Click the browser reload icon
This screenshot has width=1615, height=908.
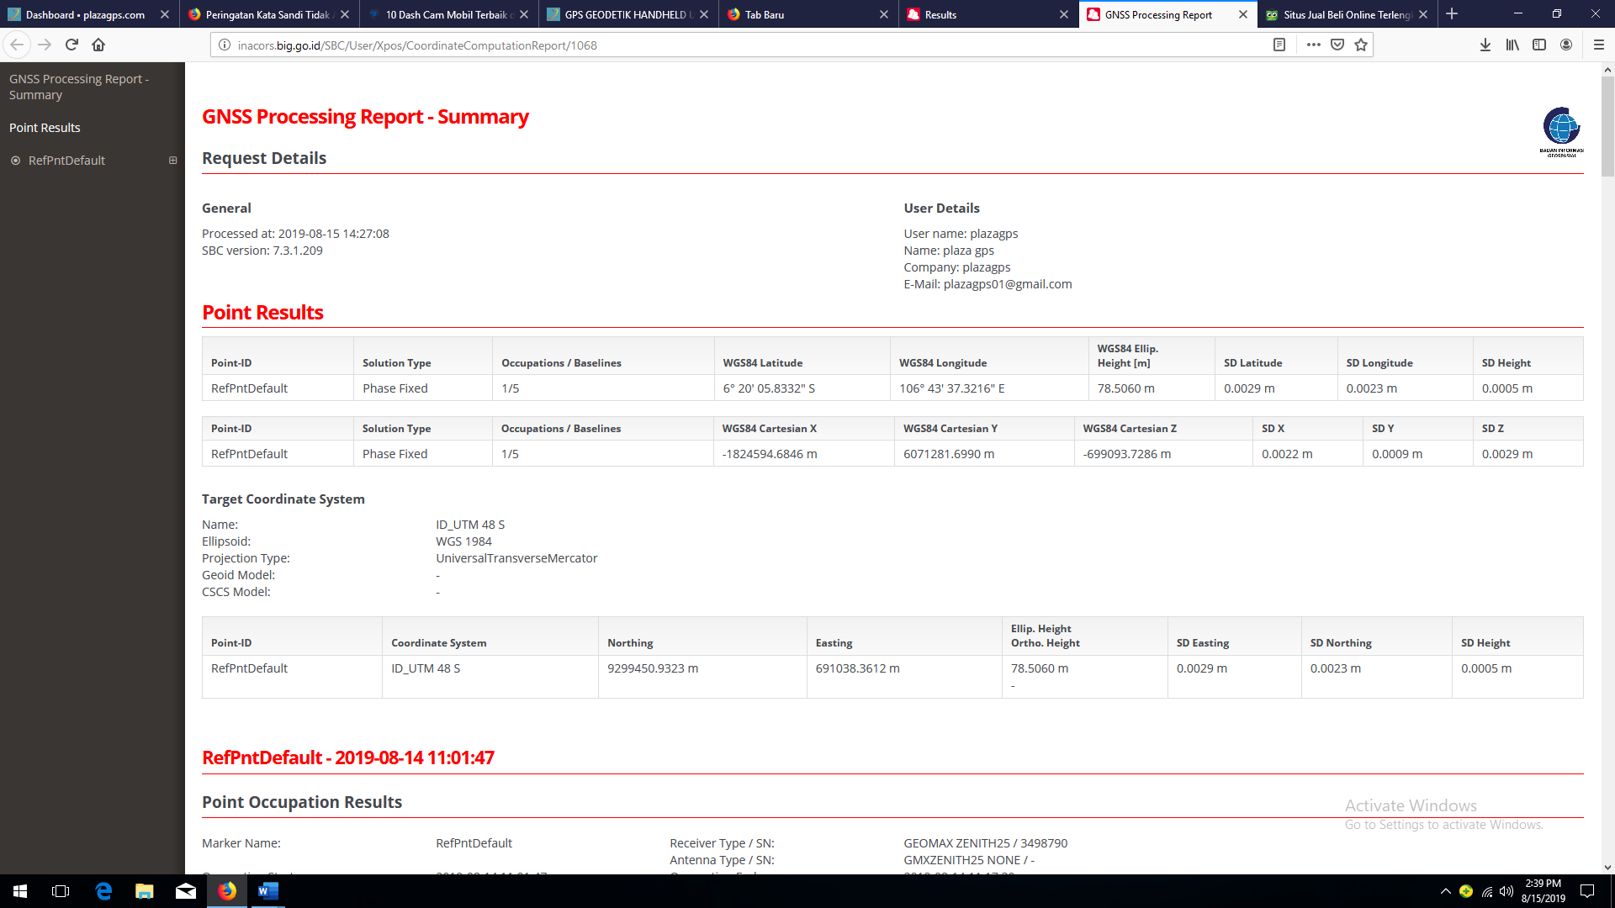(71, 45)
